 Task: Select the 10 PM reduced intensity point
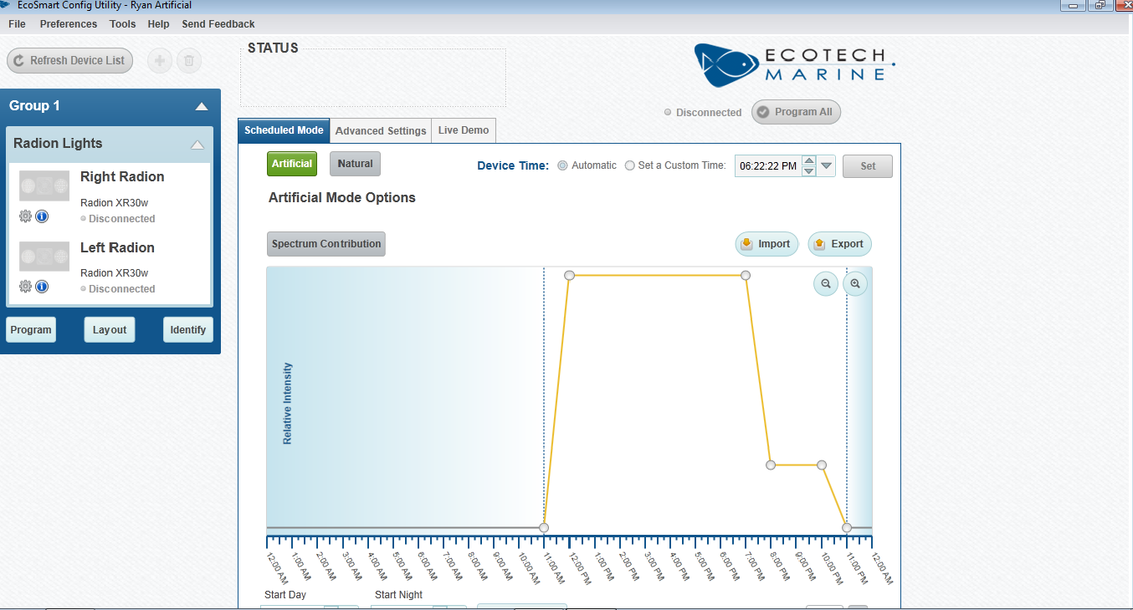[x=822, y=465]
